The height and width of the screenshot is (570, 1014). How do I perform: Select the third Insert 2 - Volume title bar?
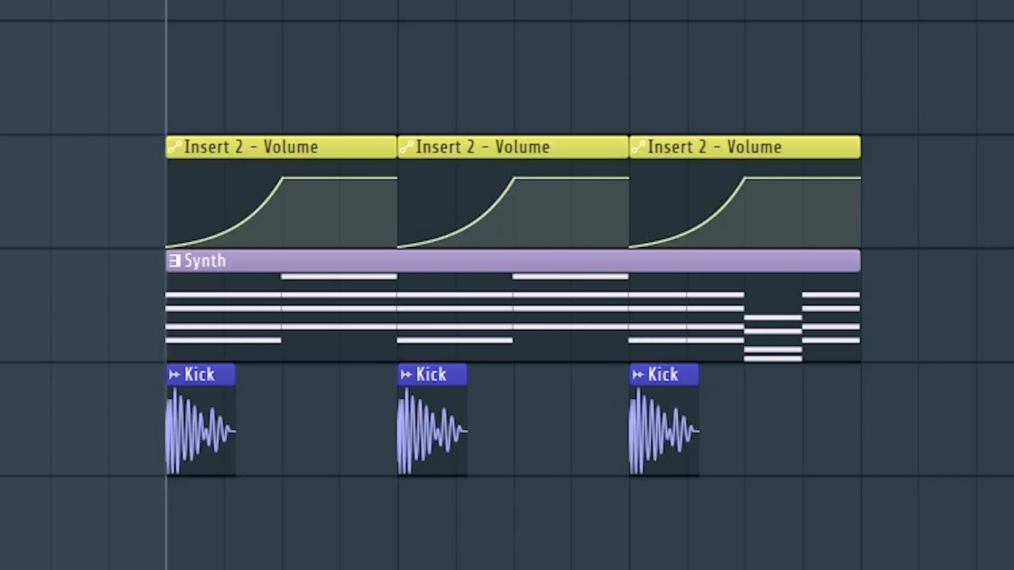(x=745, y=147)
